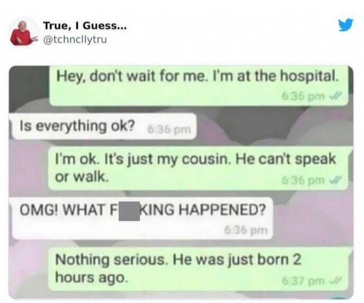This screenshot has height=303, width=364.
Task: Select the "born 2 hours ago" message
Action: coord(198,269)
